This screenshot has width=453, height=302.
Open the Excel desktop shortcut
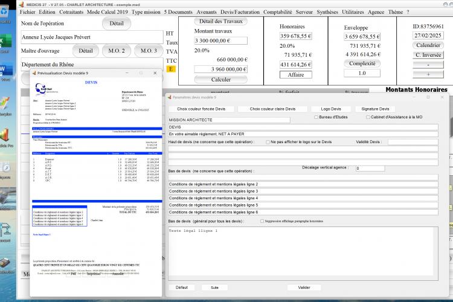(x=5, y=43)
